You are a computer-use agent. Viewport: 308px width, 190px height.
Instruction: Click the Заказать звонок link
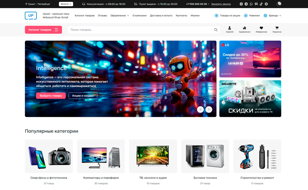point(221,4)
